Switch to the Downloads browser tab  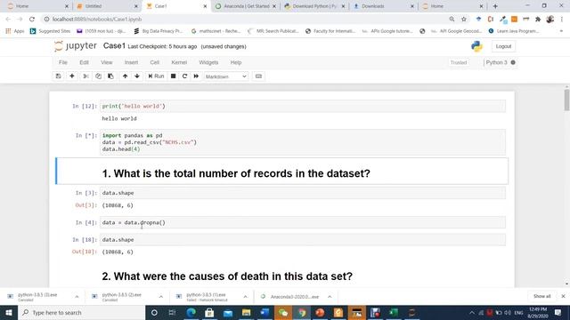383,6
